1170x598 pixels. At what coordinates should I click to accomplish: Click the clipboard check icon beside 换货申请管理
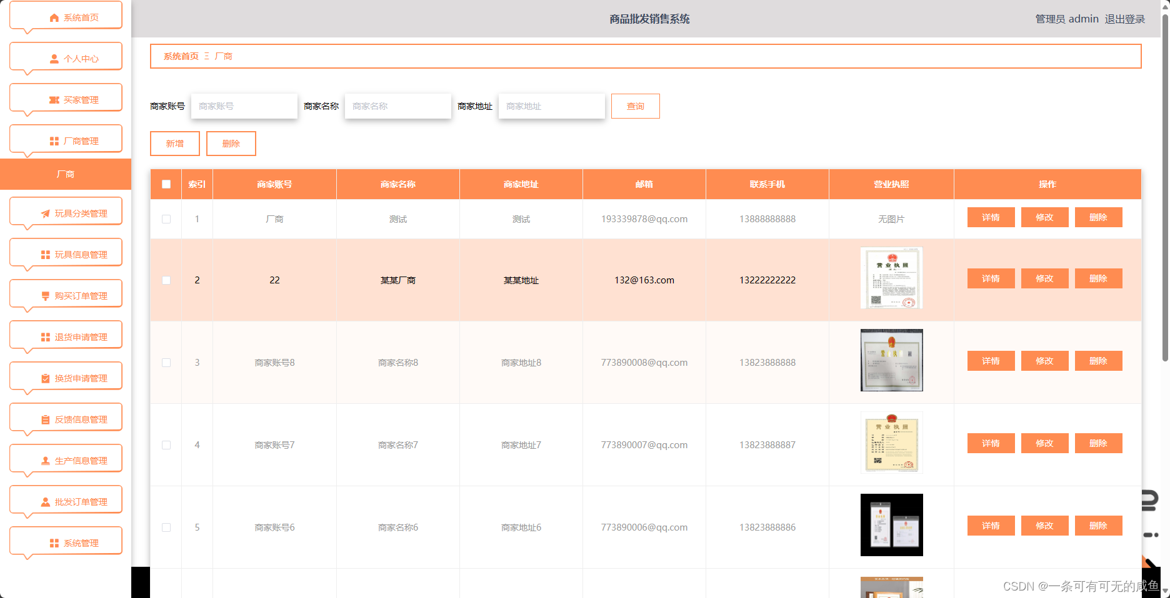click(x=46, y=378)
